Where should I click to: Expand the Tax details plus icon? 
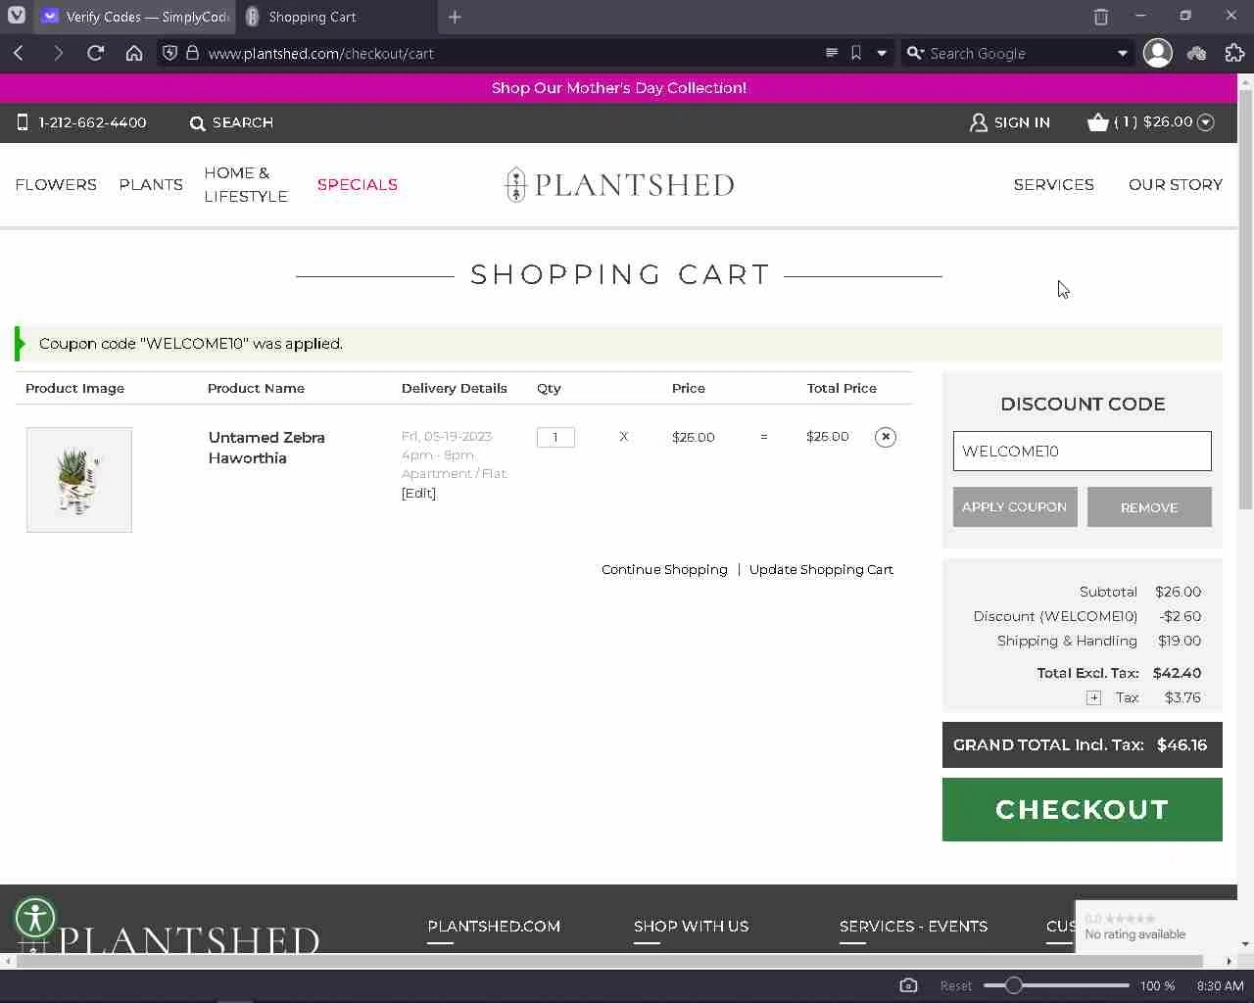(1093, 697)
